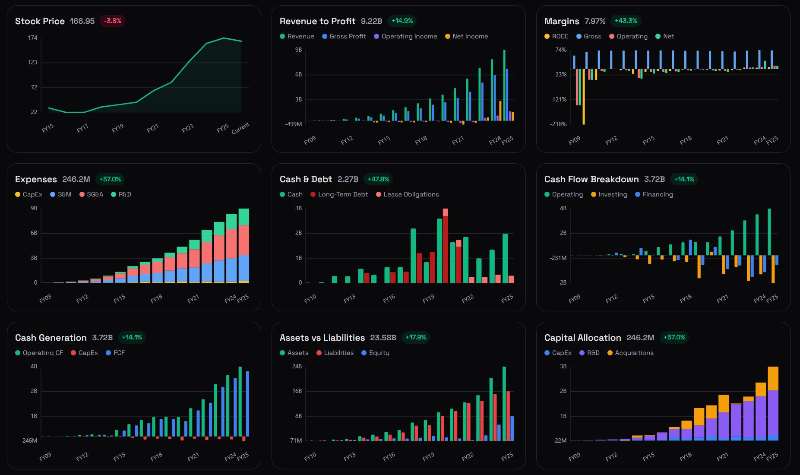Hide the Gross Profit legend series
The width and height of the screenshot is (800, 475).
[x=344, y=36]
